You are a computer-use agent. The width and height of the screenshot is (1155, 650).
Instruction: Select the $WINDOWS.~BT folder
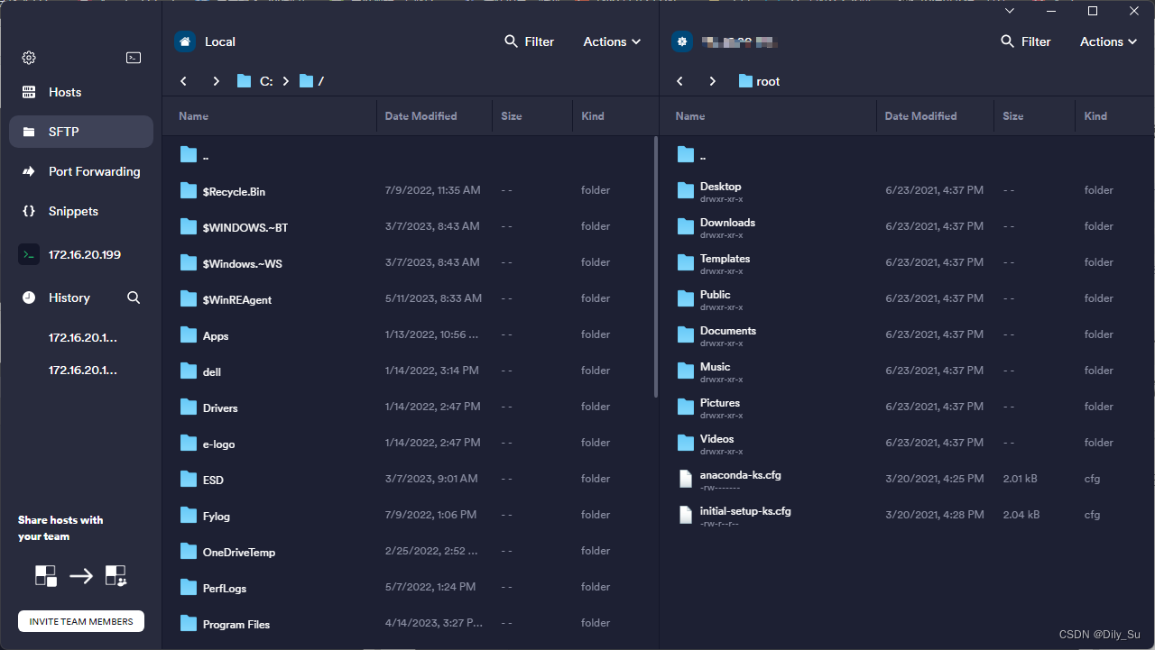[x=411, y=226]
